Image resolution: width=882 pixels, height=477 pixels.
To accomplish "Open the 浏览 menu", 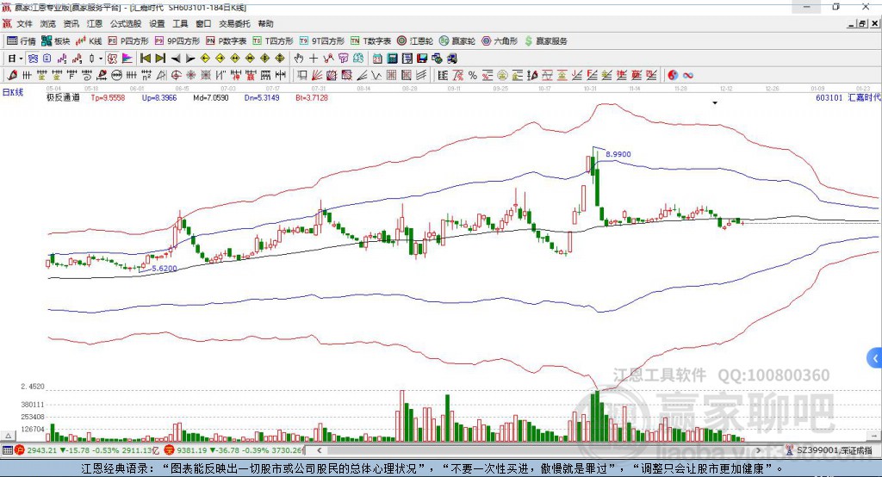I will [48, 23].
